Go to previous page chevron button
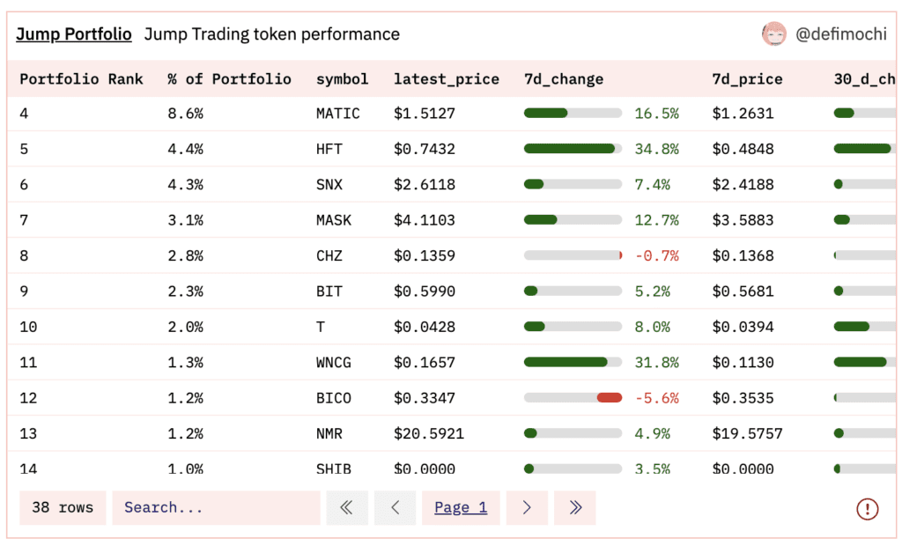The height and width of the screenshot is (546, 902). [x=395, y=507]
